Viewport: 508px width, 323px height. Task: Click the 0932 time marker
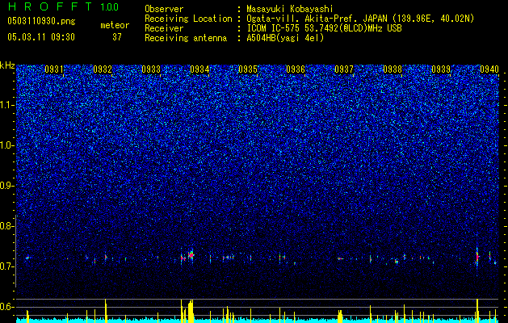pyautogui.click(x=103, y=69)
